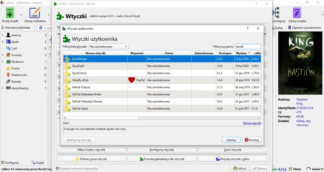The height and width of the screenshot is (172, 324).
Task: Click the help question mark in Wtyczki użytkownika dialog
Action: pos(247,28)
